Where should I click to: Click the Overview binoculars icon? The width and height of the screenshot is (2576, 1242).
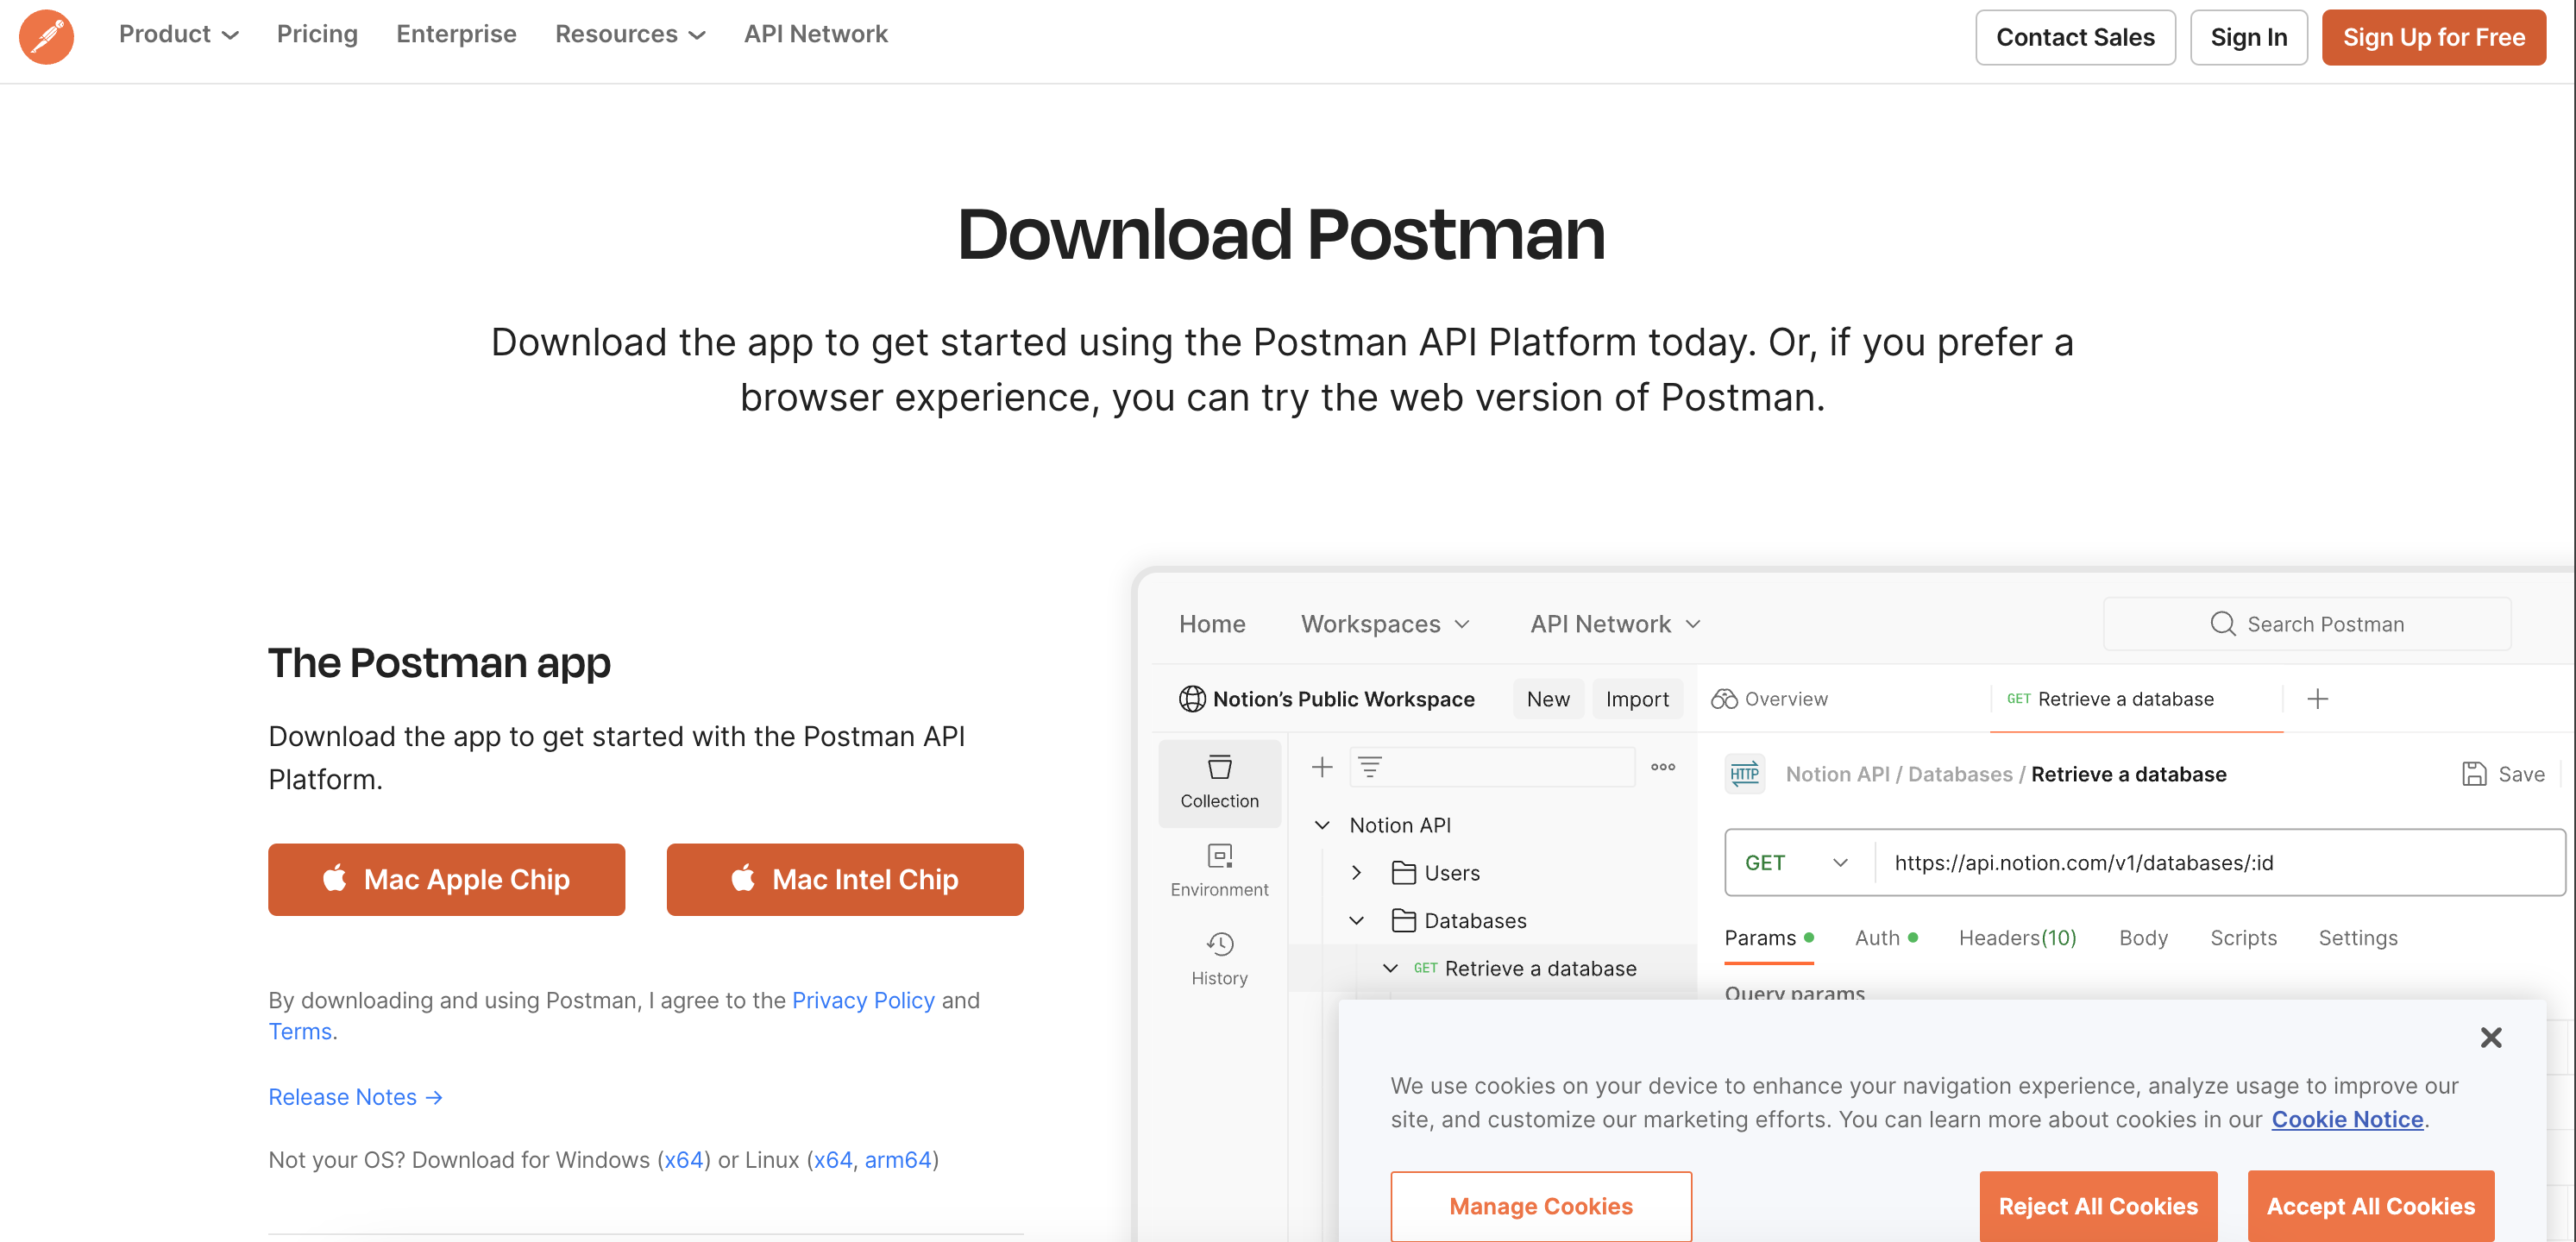1723,699
